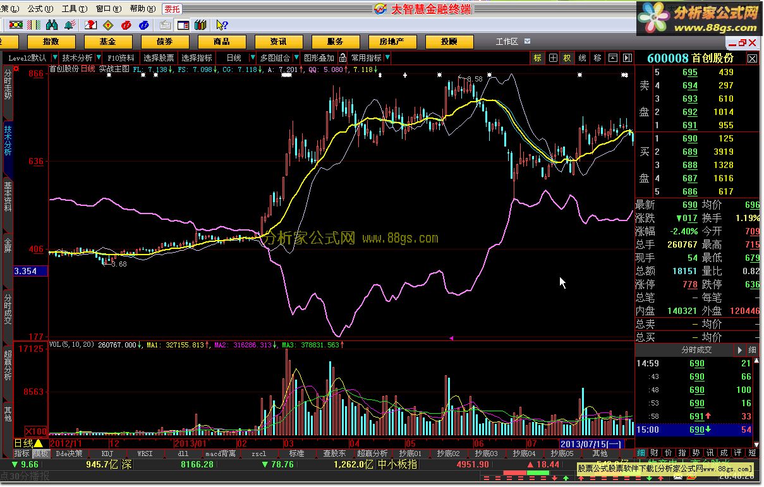Viewport: 764px width, 487px height.
Task: Click the 选择股票 toolbar item
Action: 159,57
